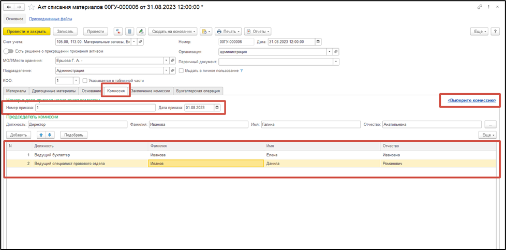Expand Подразделение dropdown

pyautogui.click(x=166, y=70)
